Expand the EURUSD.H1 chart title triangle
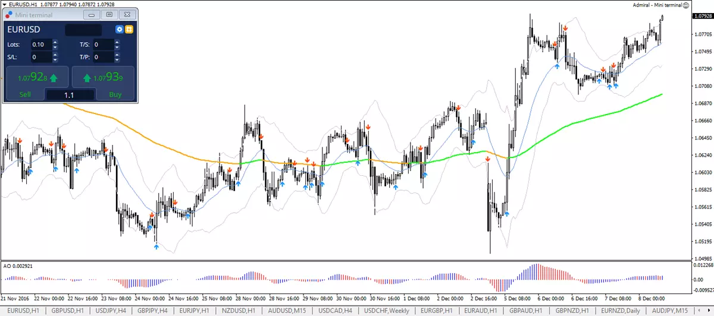Image resolution: width=714 pixels, height=316 pixels. point(4,4)
